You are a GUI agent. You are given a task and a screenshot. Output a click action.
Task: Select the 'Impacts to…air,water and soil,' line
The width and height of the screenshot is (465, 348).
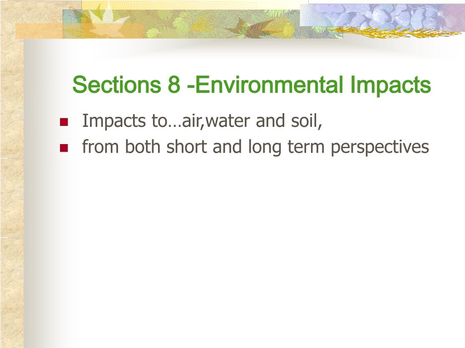pos(202,121)
